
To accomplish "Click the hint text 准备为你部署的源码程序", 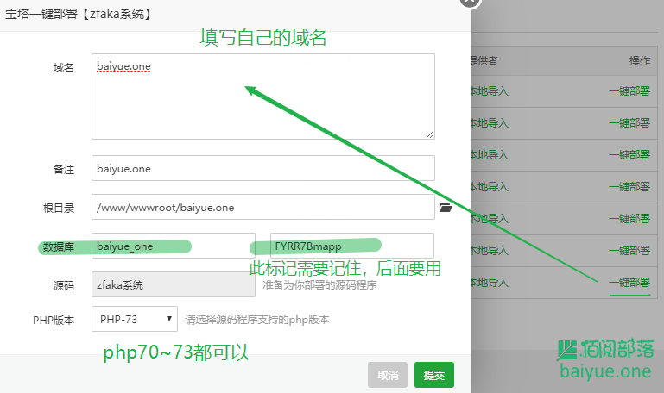I will click(319, 284).
